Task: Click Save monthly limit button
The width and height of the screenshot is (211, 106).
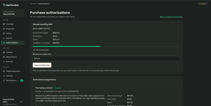Action: point(42,65)
